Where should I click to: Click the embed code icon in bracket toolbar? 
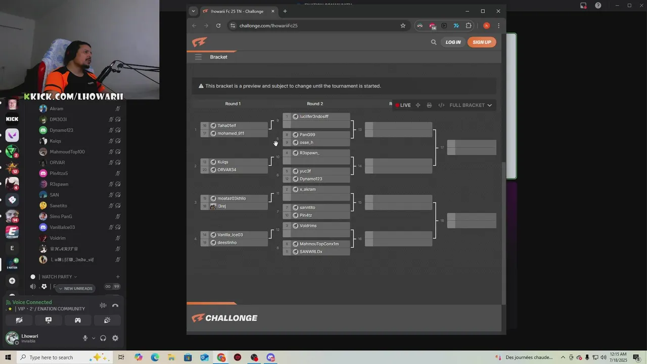point(441,105)
